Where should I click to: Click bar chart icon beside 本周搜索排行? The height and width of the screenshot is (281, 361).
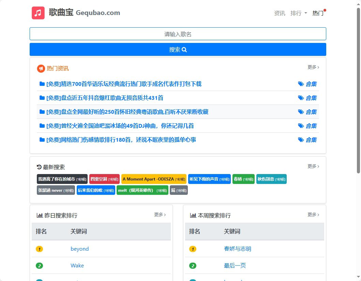tap(193, 215)
